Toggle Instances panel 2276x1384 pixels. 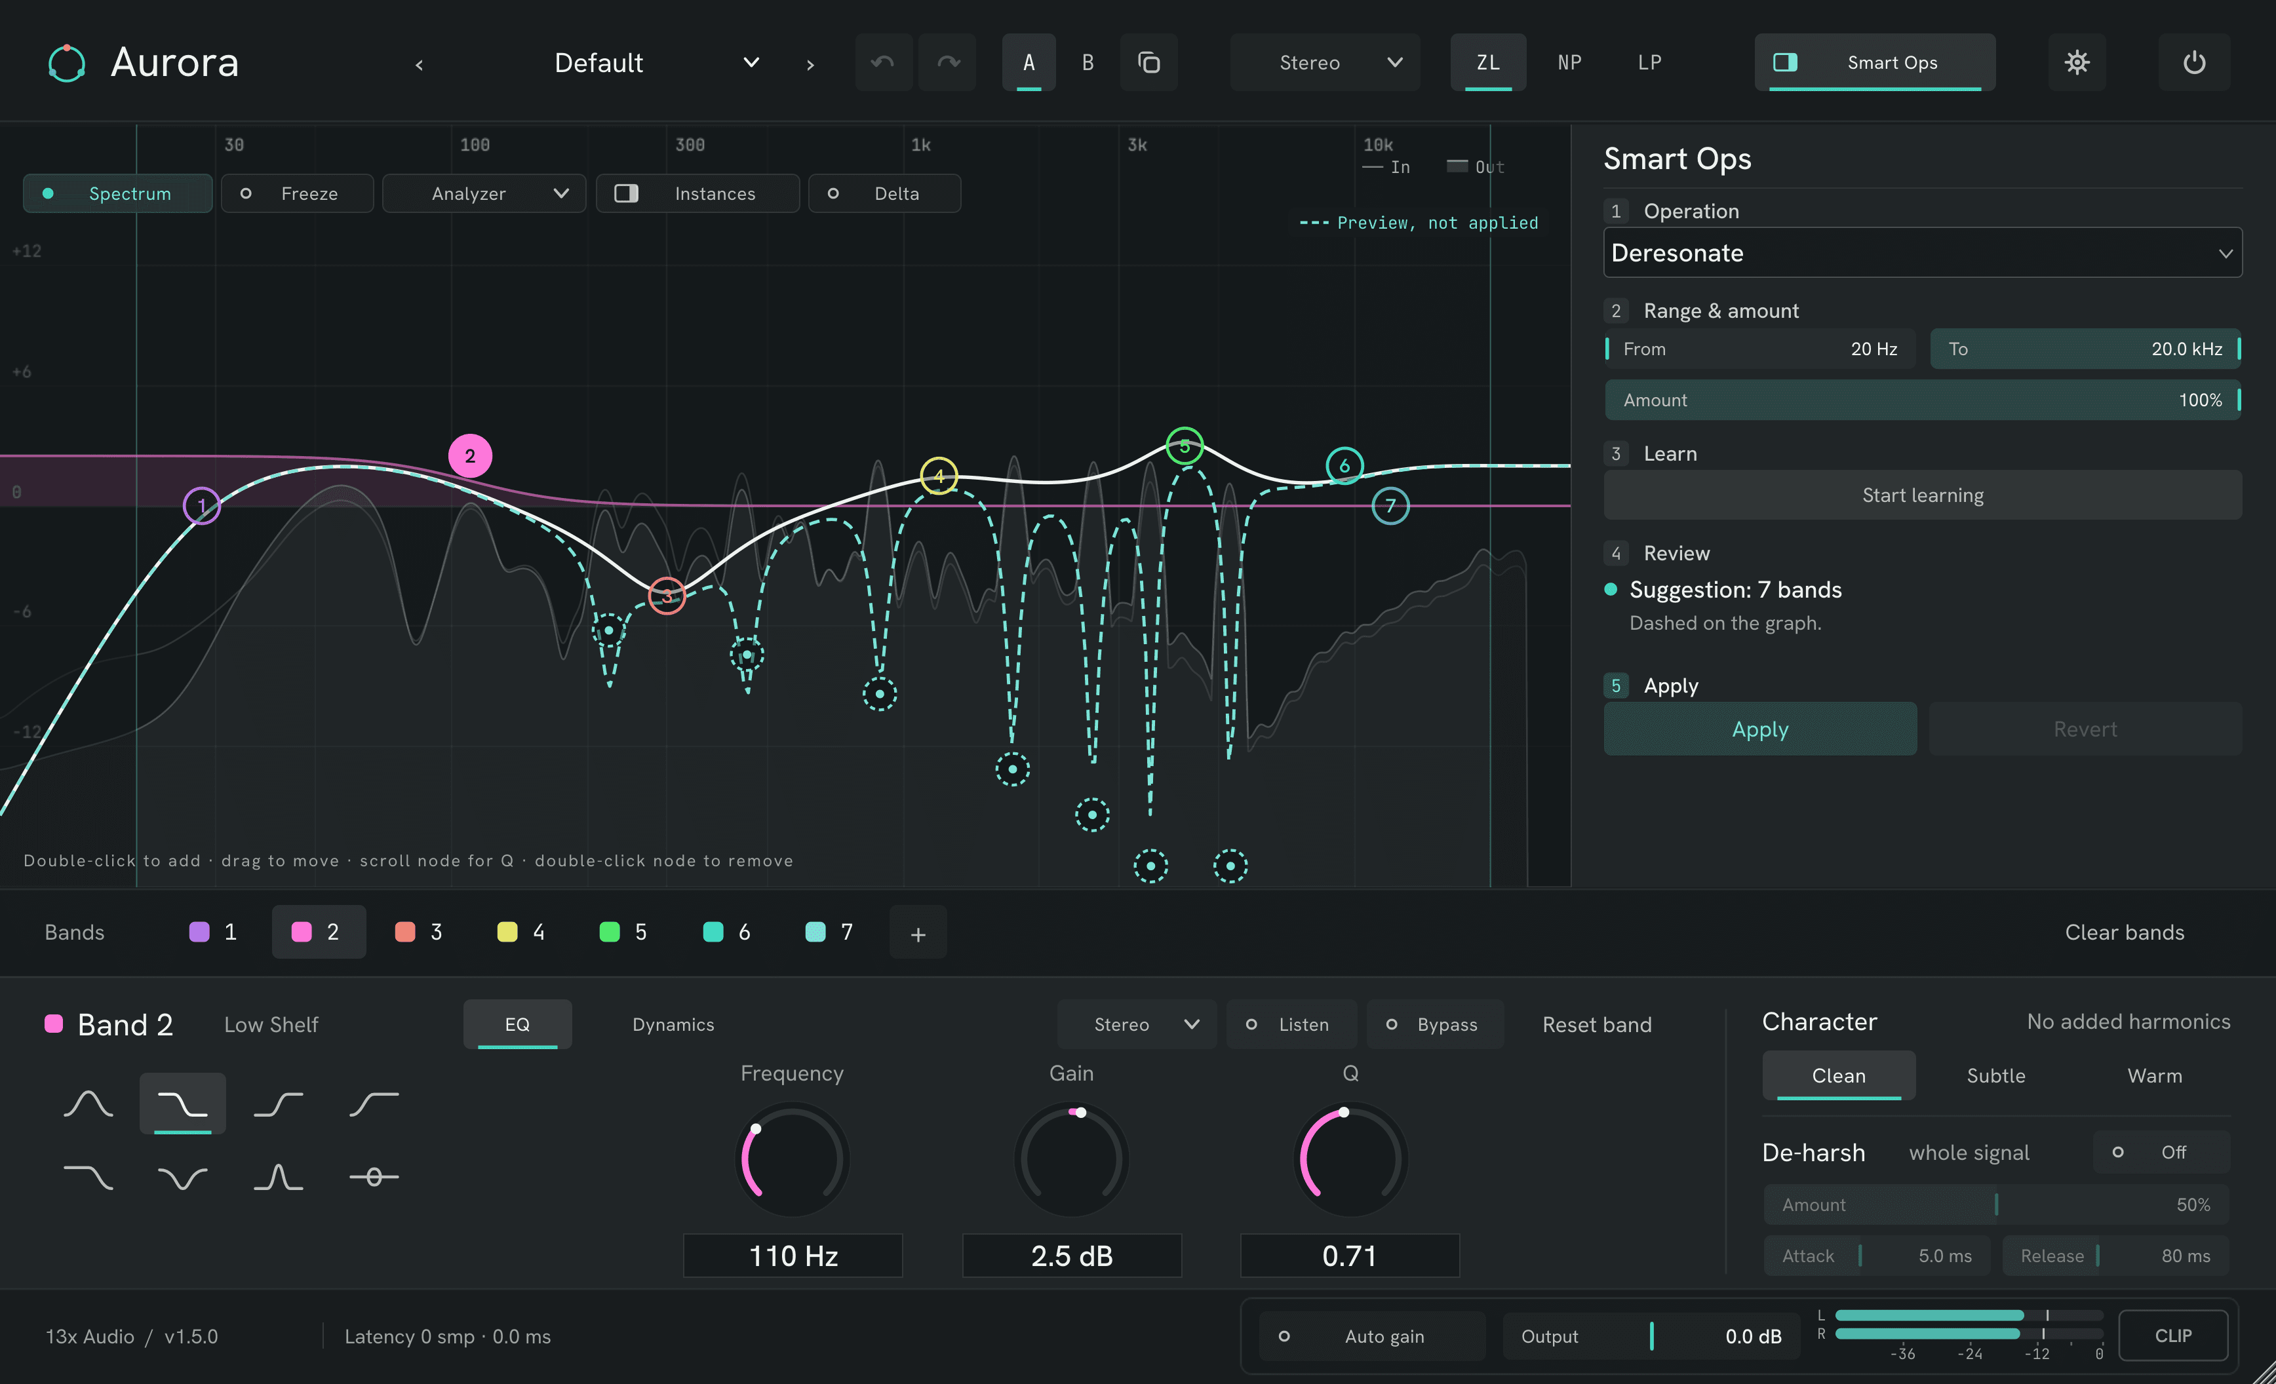[x=697, y=194]
